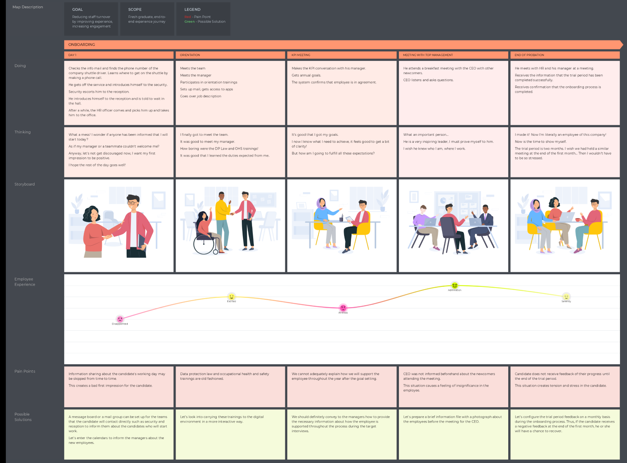
Task: Click pain point 'Candidate does not receive feedback'
Action: (565, 386)
